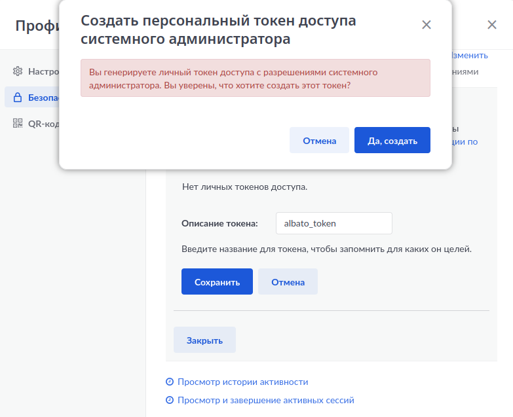513x417 pixels.
Task: Open the Просмотр истории активности link
Action: [x=242, y=382]
